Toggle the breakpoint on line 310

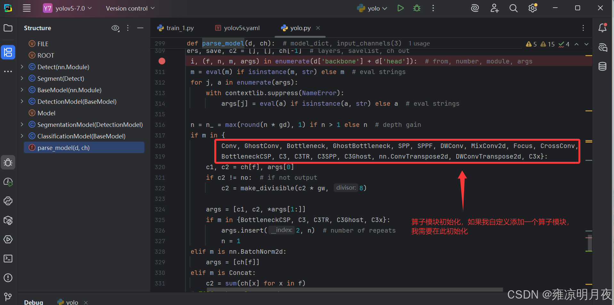pyautogui.click(x=162, y=61)
